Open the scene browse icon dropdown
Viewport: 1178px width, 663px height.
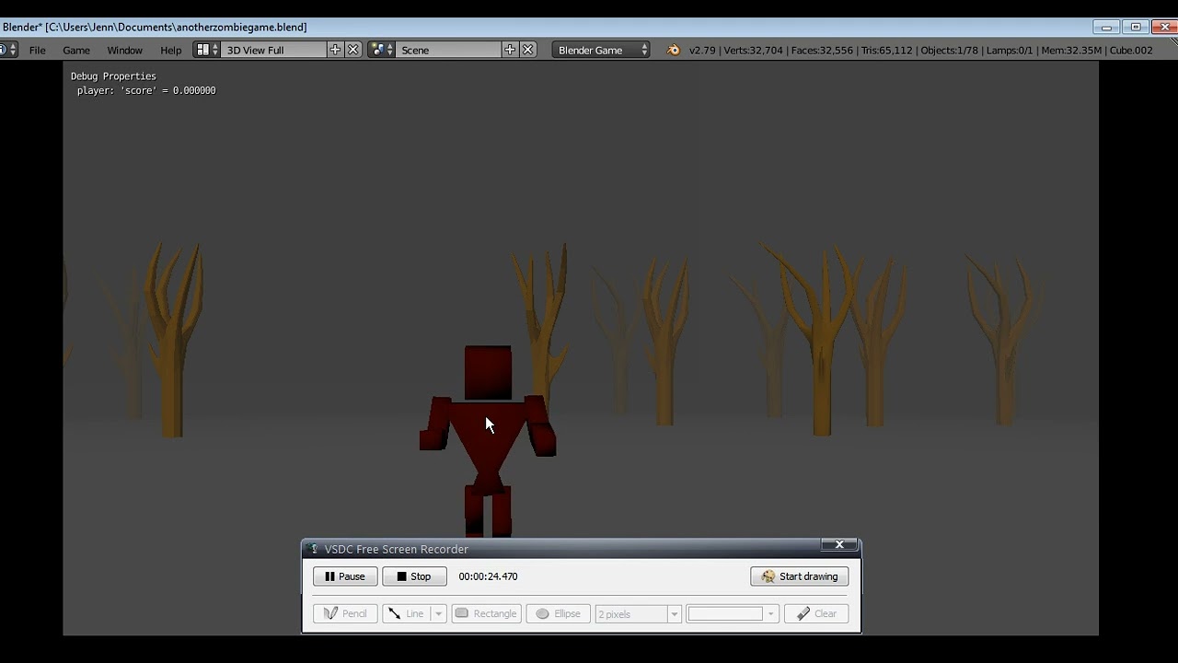pyautogui.click(x=381, y=50)
